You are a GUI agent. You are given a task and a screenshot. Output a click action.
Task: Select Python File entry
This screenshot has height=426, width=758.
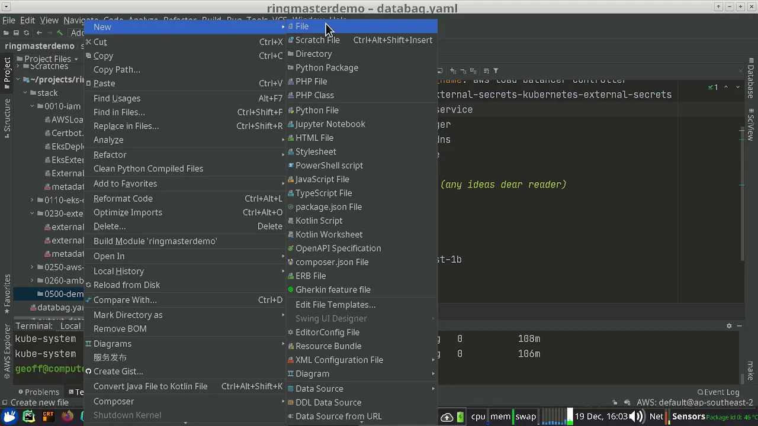coord(362,110)
